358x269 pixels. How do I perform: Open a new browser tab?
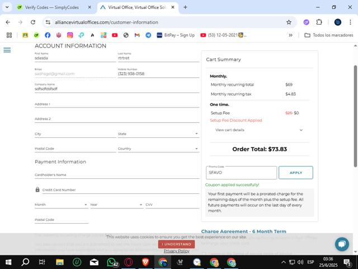click(185, 7)
